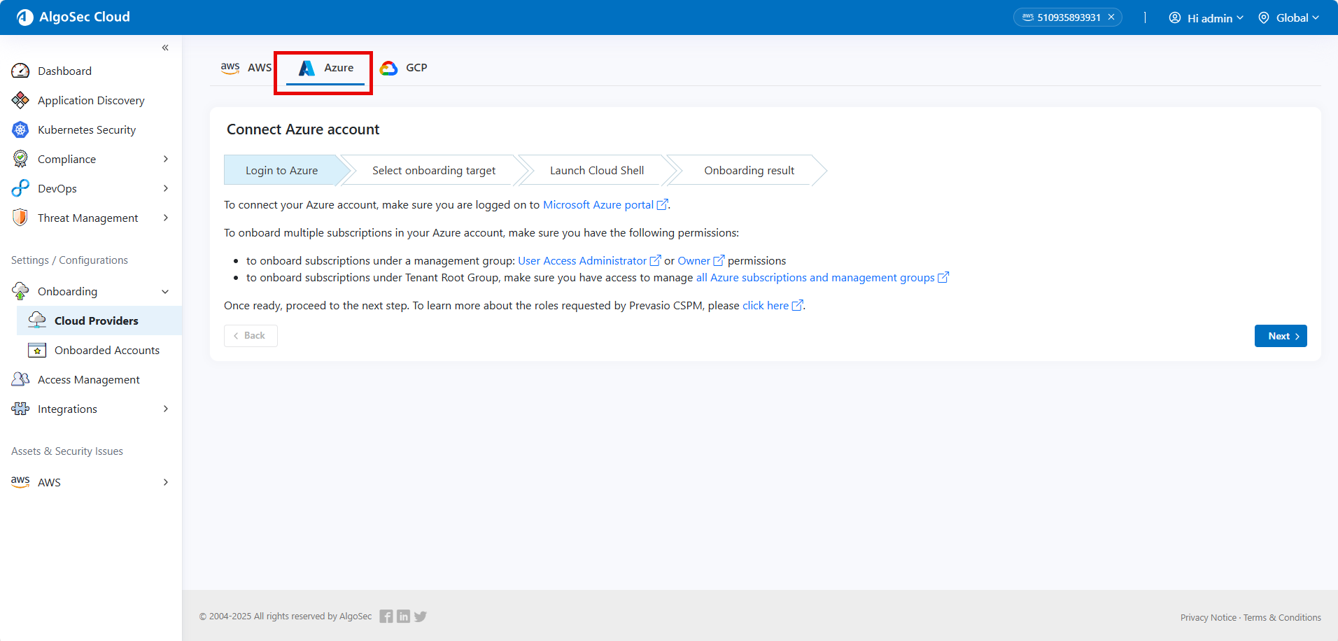Open the LinkedIn icon in footer
Viewport: 1338px width, 641px height.
[x=403, y=617]
